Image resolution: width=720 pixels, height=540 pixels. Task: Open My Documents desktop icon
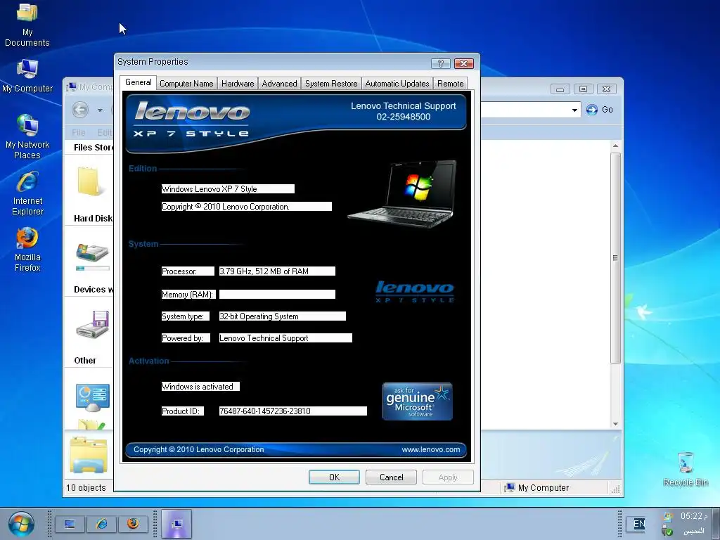27,25
